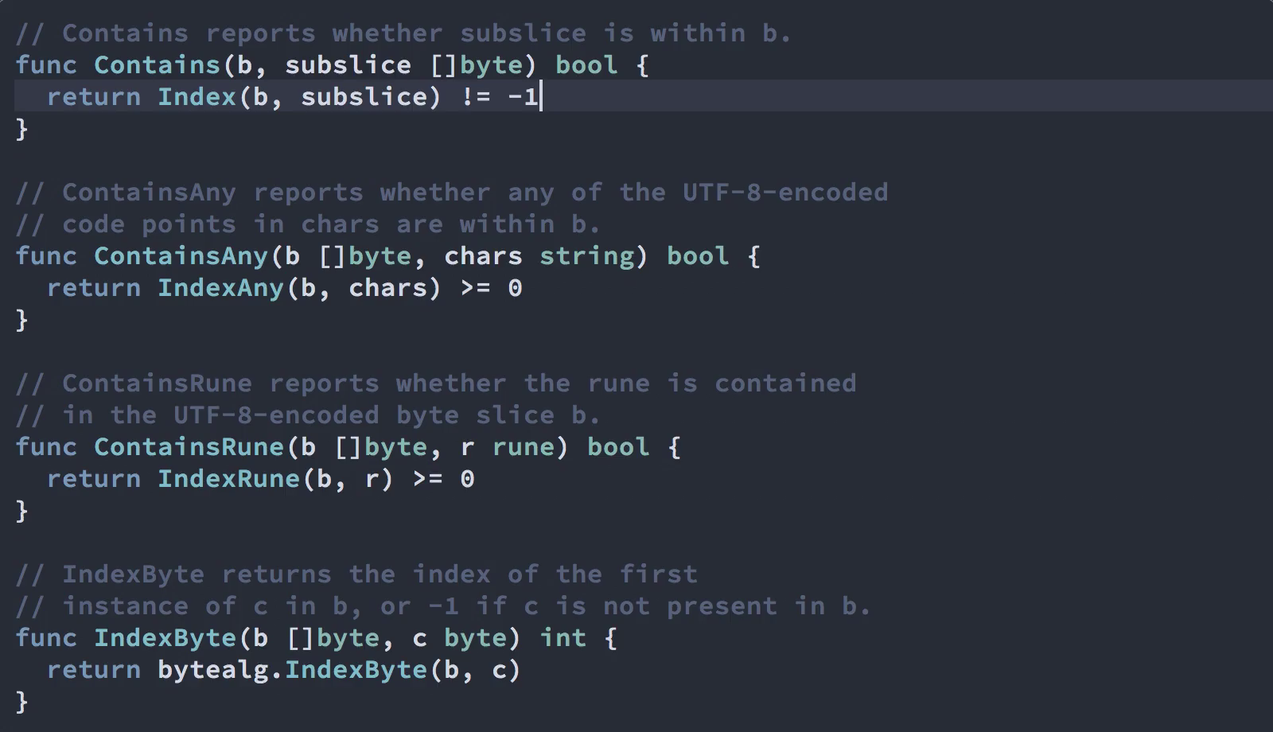Image resolution: width=1273 pixels, height=732 pixels.
Task: Click the int return type of IndexByte
Action: coord(563,638)
